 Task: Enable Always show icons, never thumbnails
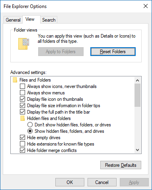pyautogui.click(x=22, y=86)
